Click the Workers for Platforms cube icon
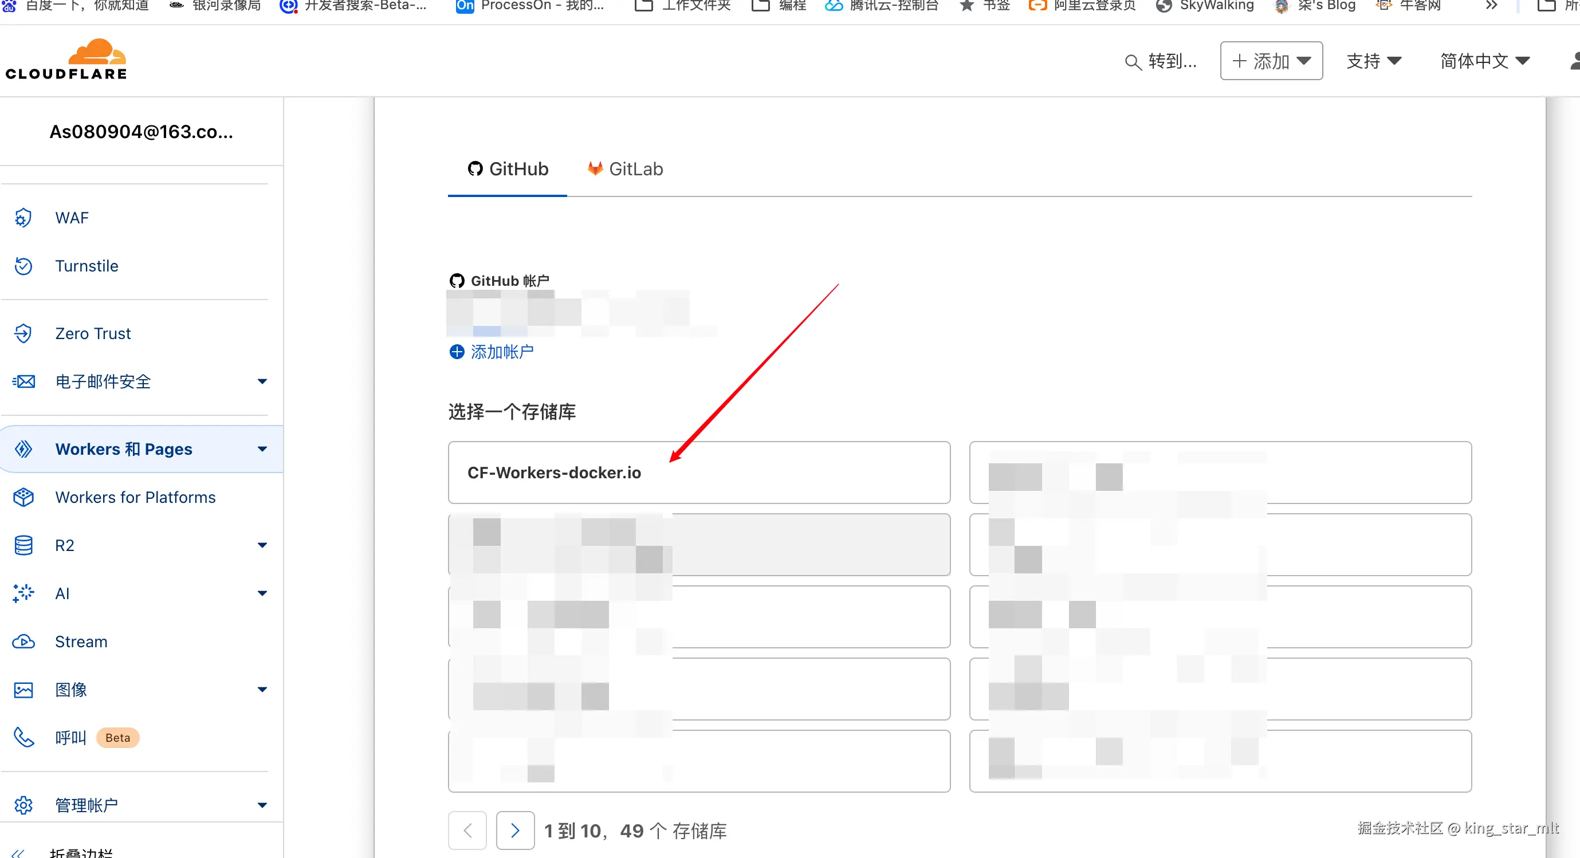 coord(23,497)
